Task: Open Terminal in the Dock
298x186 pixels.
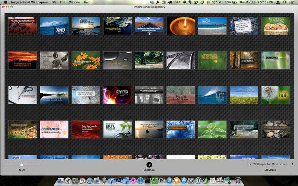Action: tap(148, 180)
